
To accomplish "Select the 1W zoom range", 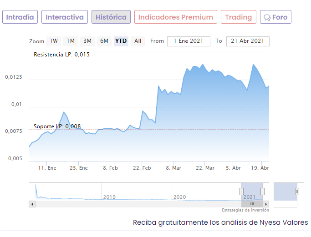I will (x=54, y=41).
